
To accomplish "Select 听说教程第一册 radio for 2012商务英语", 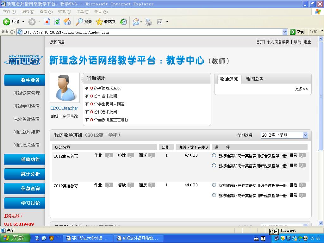I will coord(214,165).
